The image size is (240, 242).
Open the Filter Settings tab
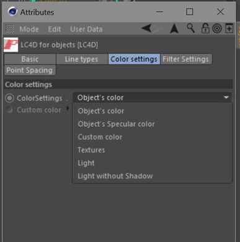(x=186, y=59)
